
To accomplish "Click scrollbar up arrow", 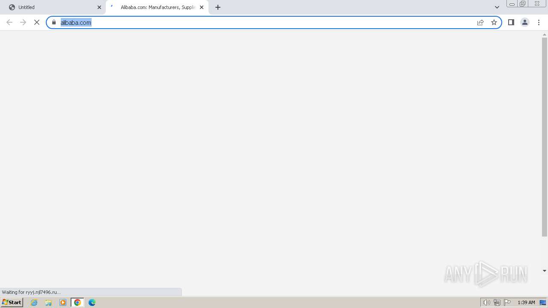I will pyautogui.click(x=545, y=34).
